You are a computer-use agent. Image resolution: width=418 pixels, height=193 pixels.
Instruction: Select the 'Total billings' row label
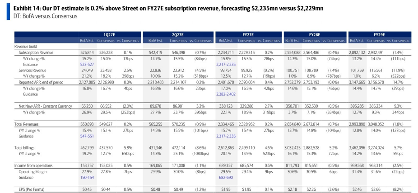(25, 148)
